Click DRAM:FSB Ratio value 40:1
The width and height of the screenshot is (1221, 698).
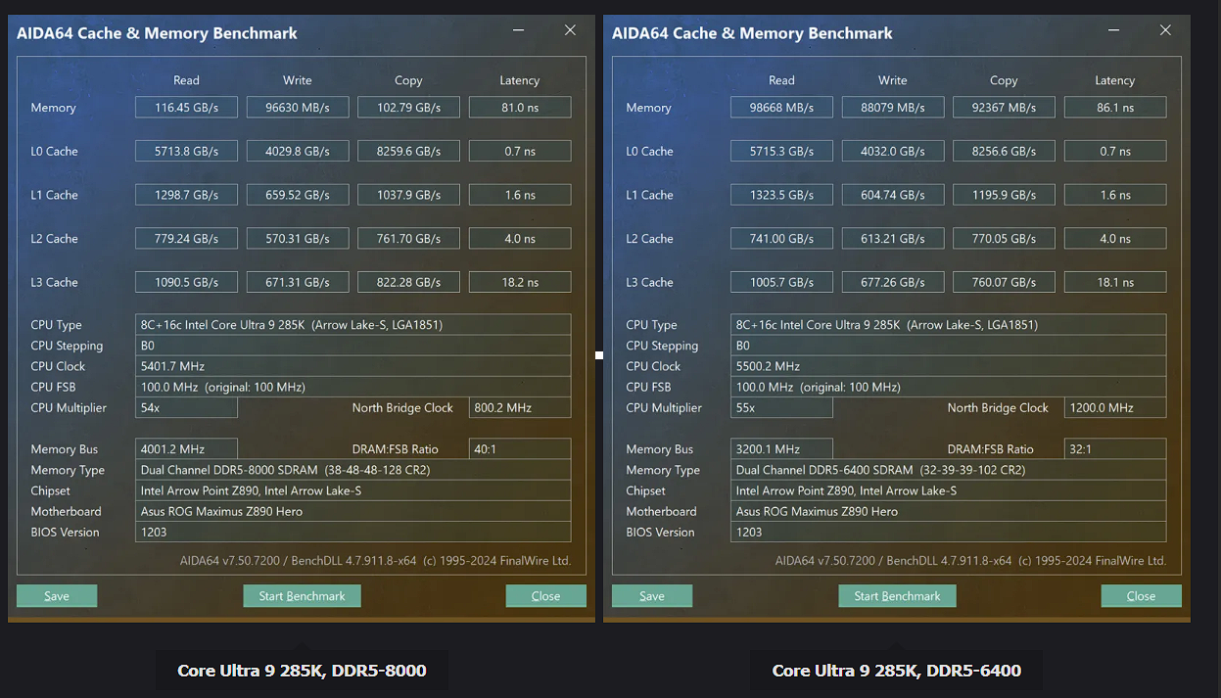(x=520, y=449)
